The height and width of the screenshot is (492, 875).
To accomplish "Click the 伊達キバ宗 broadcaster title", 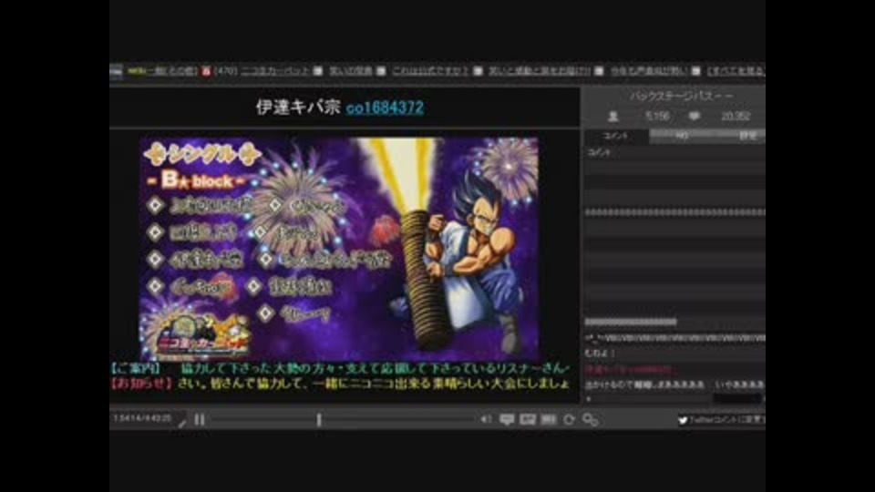I will pyautogui.click(x=298, y=108).
